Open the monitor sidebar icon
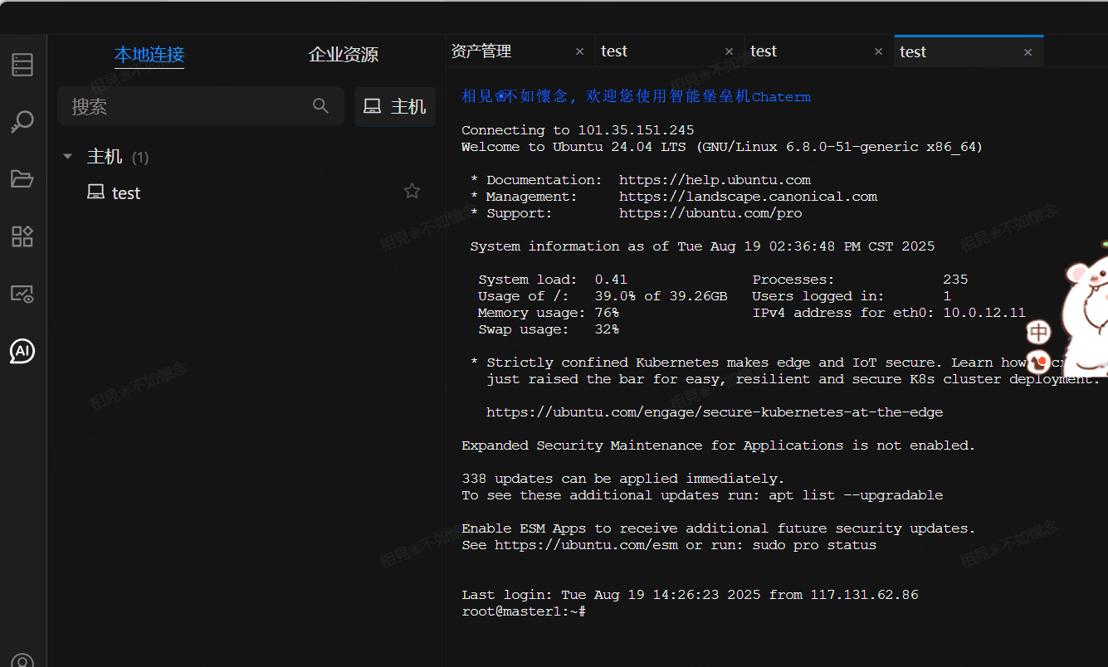1108x667 pixels. 22,294
